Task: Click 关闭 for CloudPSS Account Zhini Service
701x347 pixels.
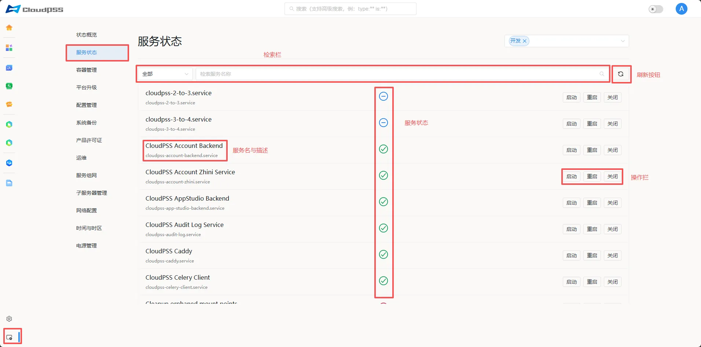Action: 613,176
